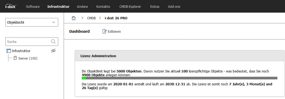Toggle the hide-empty-types eye icon
This screenshot has width=285, height=99.
53,51
